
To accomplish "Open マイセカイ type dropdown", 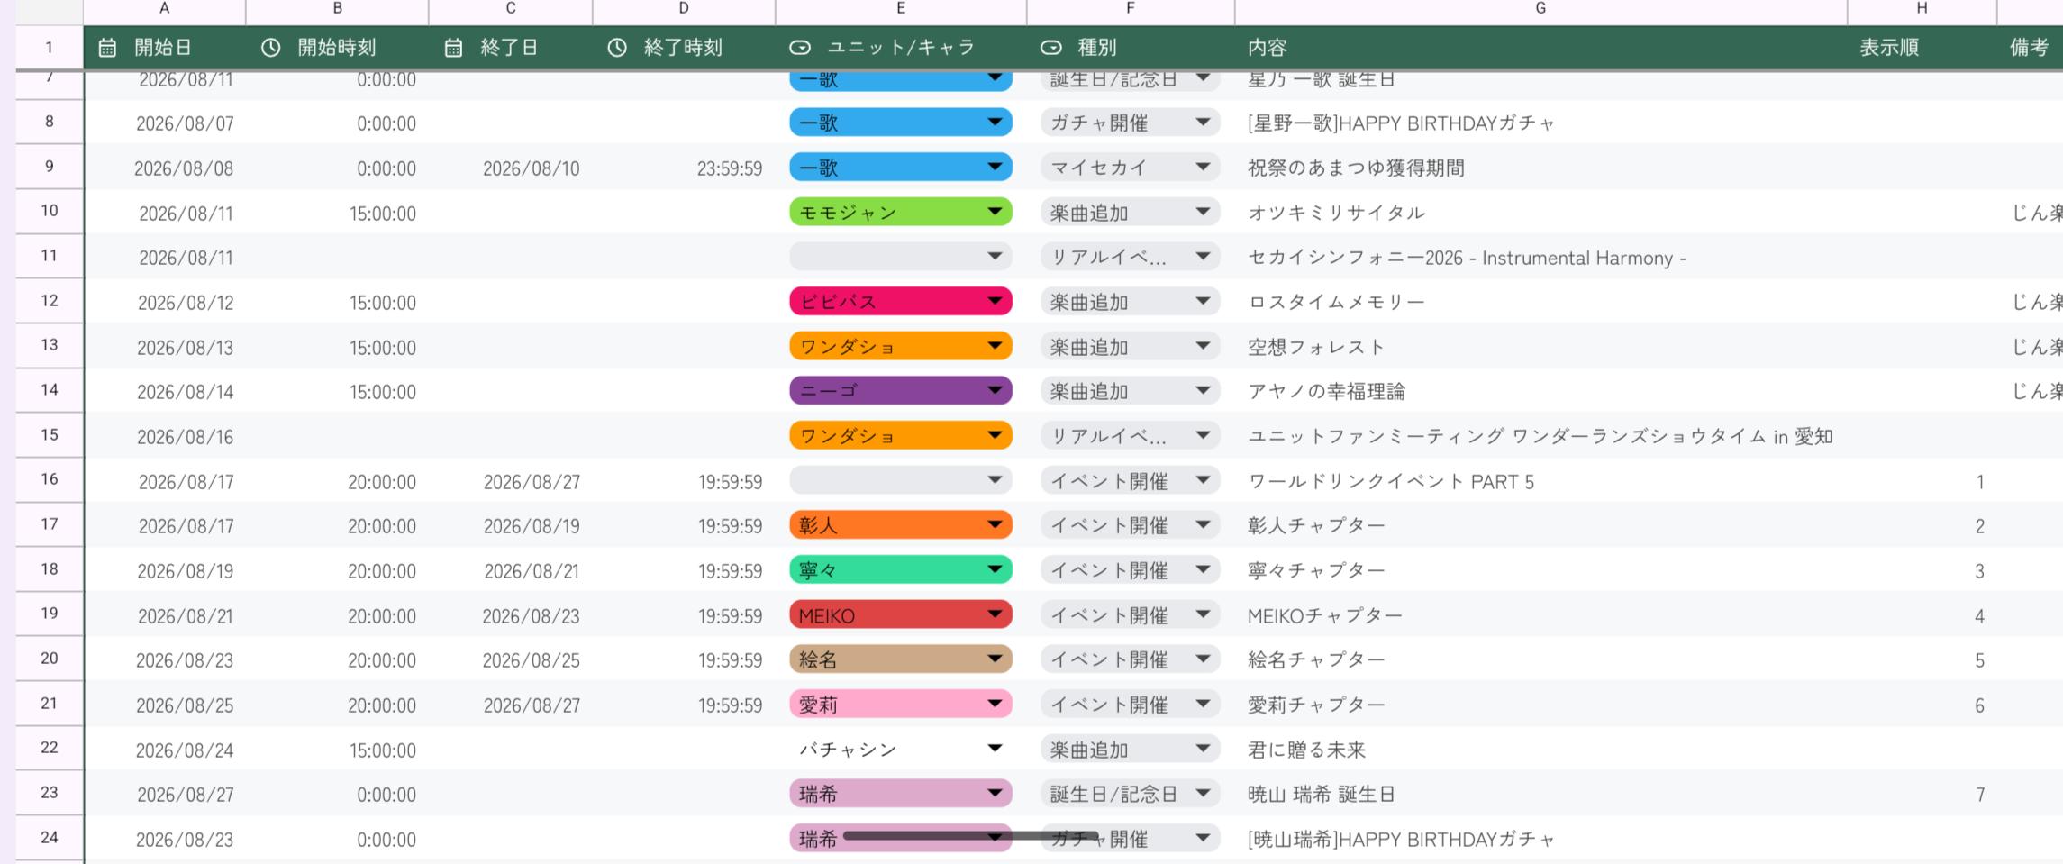I will pyautogui.click(x=1131, y=168).
